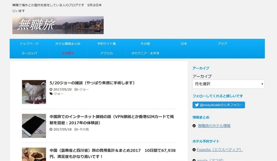Open the トップページ menu item
This screenshot has height=161, width=277.
(29, 44)
